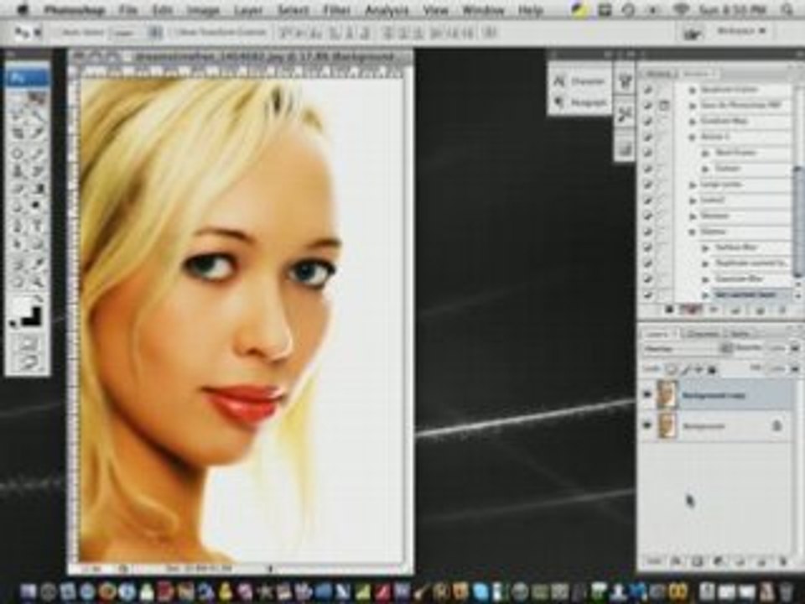Click the swap foreground and background colors arrow
This screenshot has width=805, height=604.
tap(39, 299)
